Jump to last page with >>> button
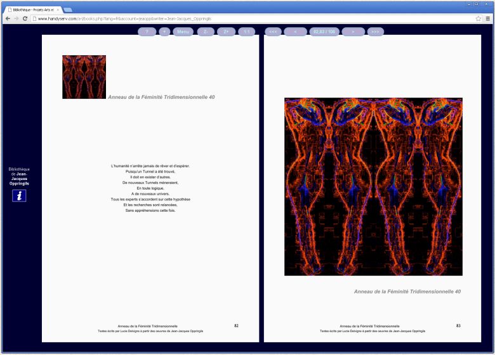The height and width of the screenshot is (355, 495). (375, 32)
